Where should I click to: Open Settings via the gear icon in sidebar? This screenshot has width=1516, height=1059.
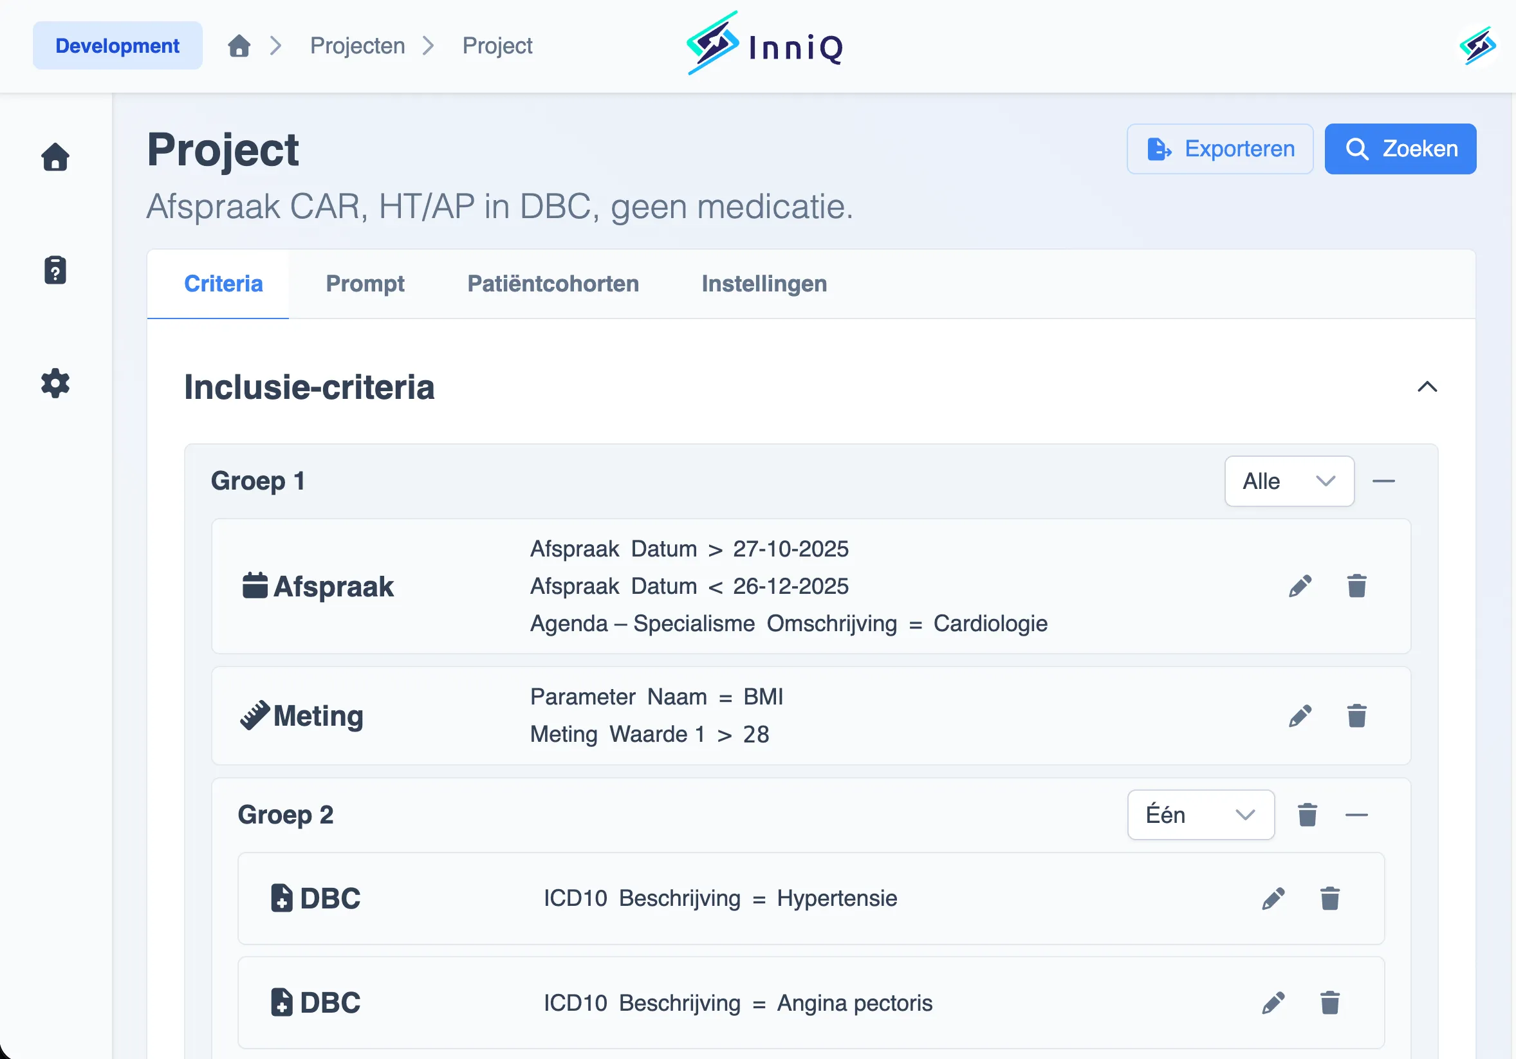(x=55, y=384)
